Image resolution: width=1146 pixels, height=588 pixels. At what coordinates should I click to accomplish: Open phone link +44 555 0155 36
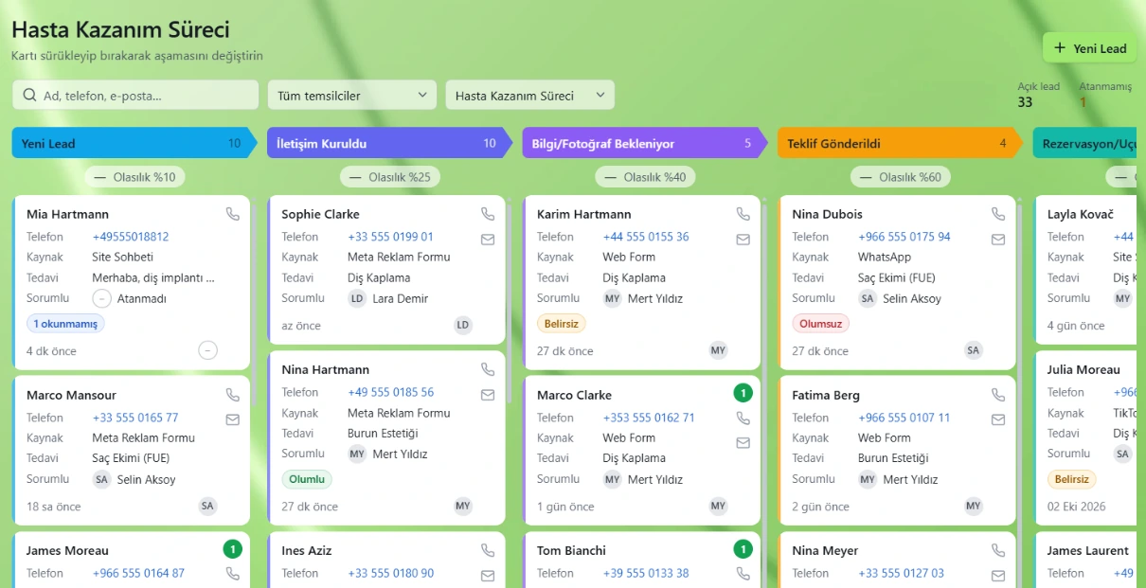pyautogui.click(x=646, y=237)
